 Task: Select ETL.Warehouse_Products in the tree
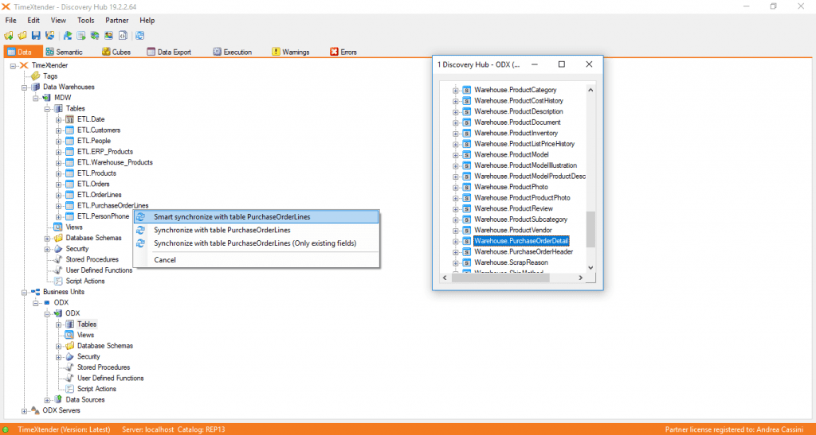[115, 162]
